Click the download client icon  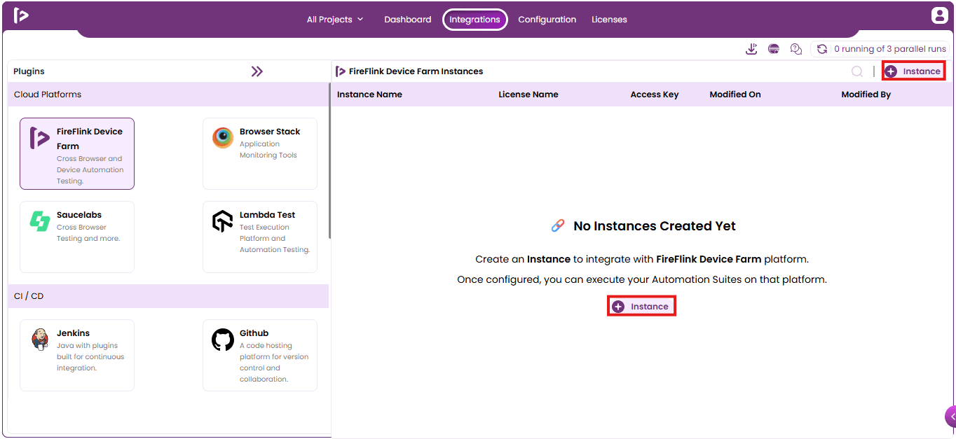[751, 49]
